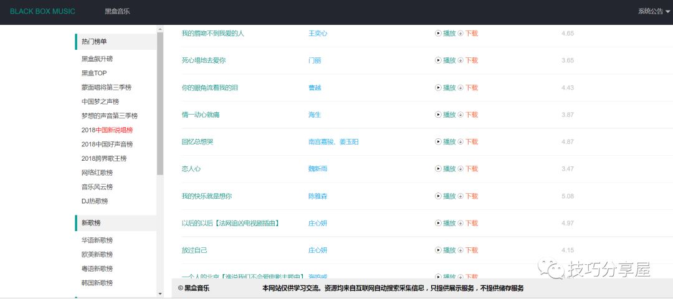Open song title 我的唇吻不到我爱的人
673x299 pixels.
click(213, 34)
